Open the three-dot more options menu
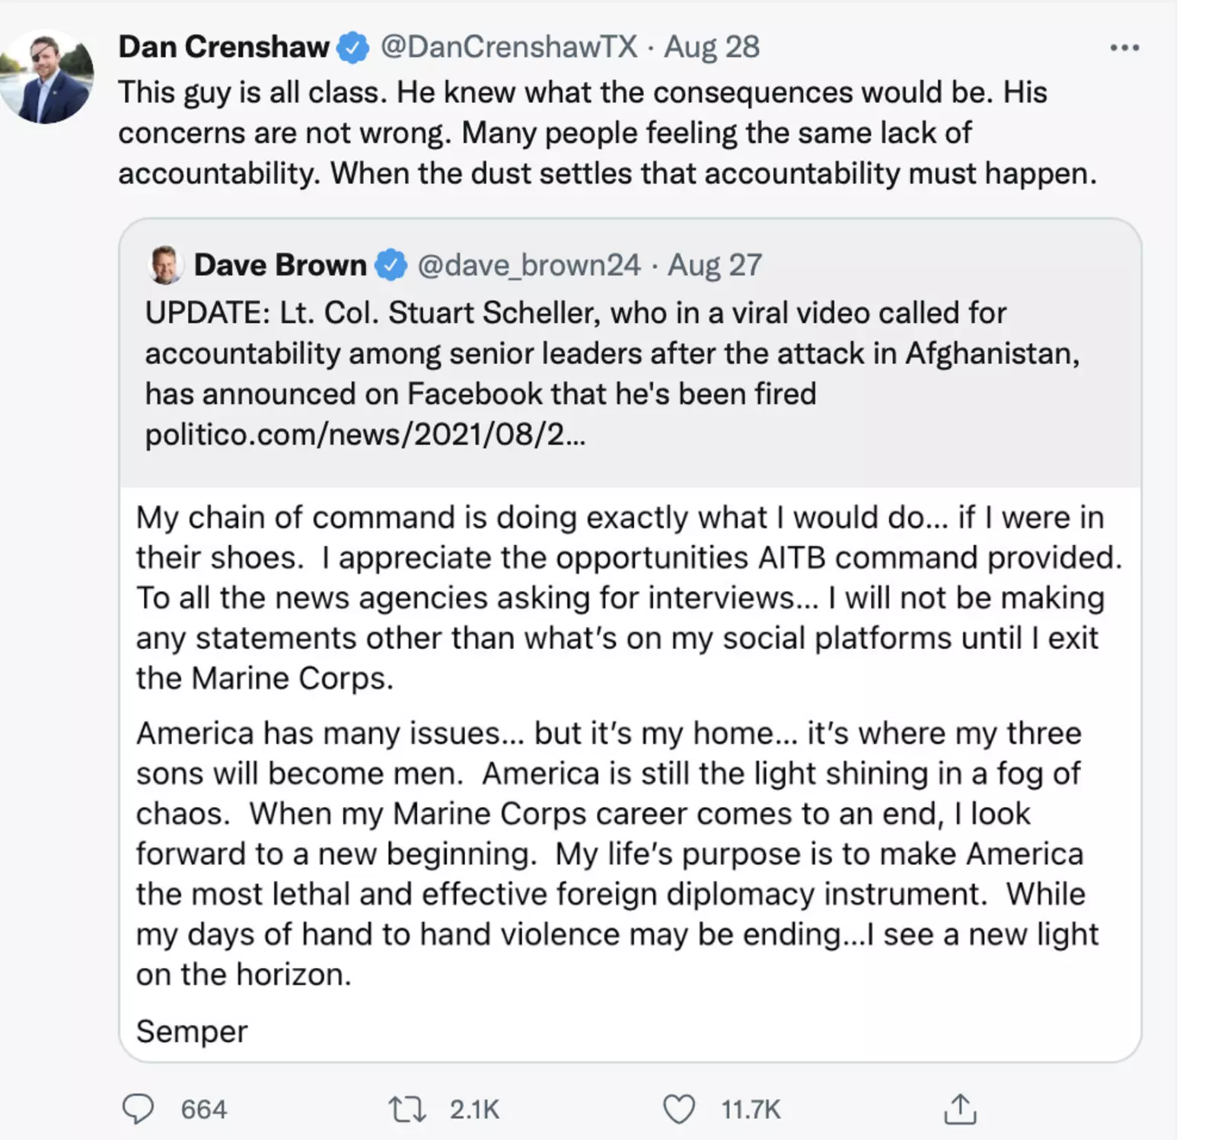The width and height of the screenshot is (1218, 1140). (1124, 48)
